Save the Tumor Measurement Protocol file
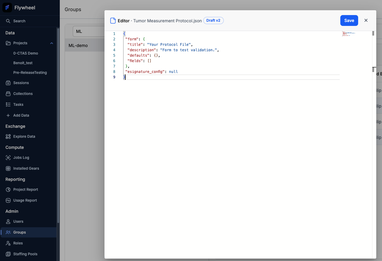The height and width of the screenshot is (261, 382). click(x=349, y=20)
